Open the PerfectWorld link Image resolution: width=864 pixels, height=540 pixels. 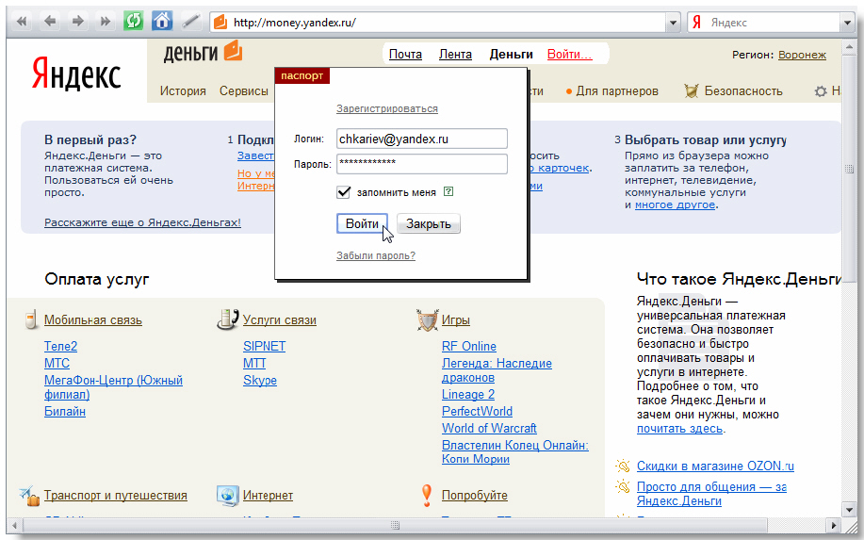[477, 411]
